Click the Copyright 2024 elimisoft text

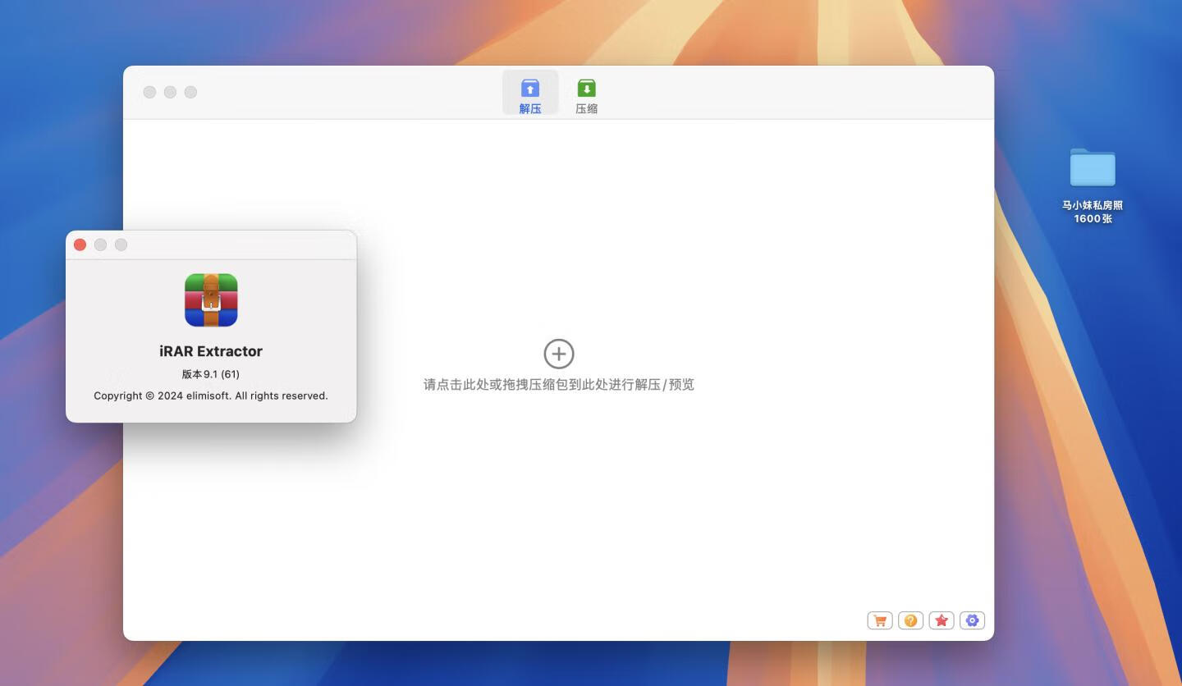point(211,396)
